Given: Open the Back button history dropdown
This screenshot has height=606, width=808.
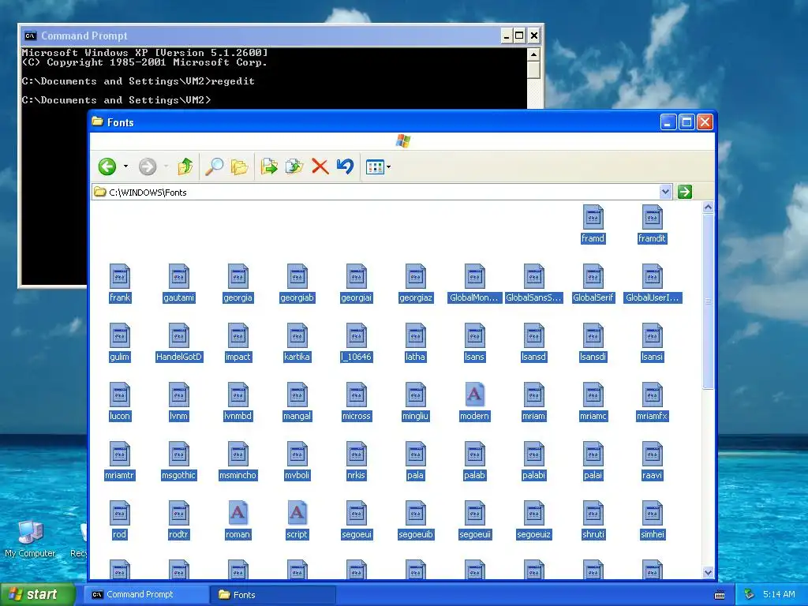Looking at the screenshot, I should click(125, 166).
